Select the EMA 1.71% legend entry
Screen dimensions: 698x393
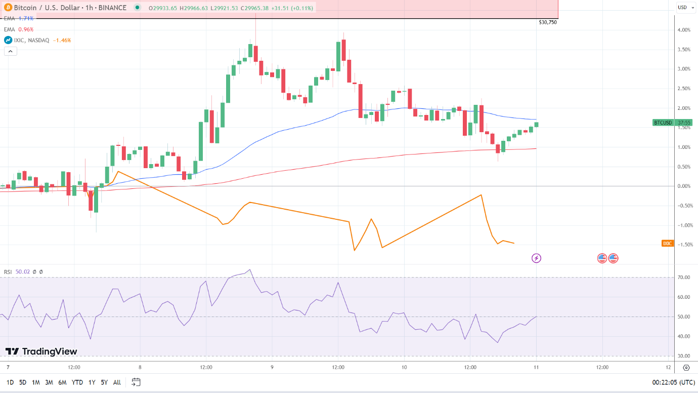click(19, 18)
